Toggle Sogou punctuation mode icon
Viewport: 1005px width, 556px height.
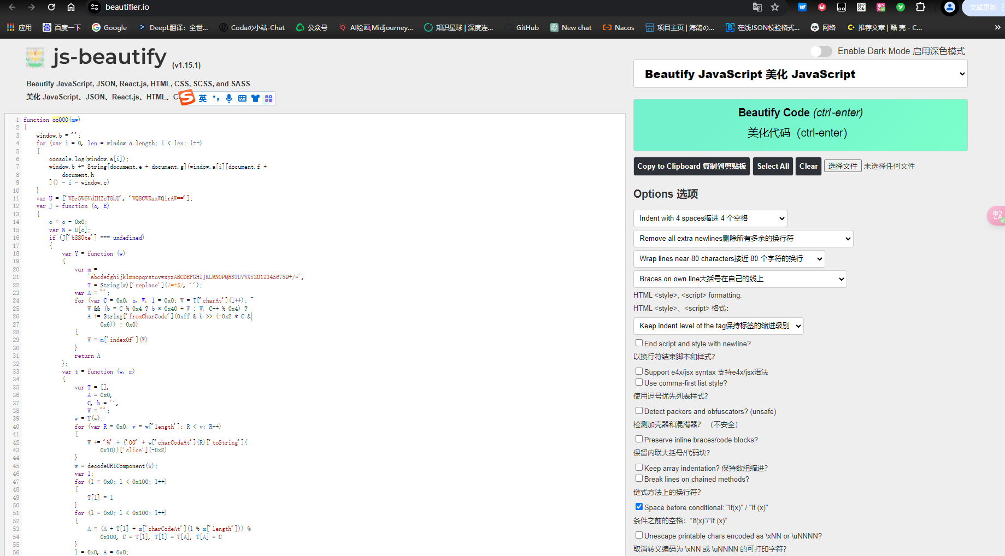[216, 98]
